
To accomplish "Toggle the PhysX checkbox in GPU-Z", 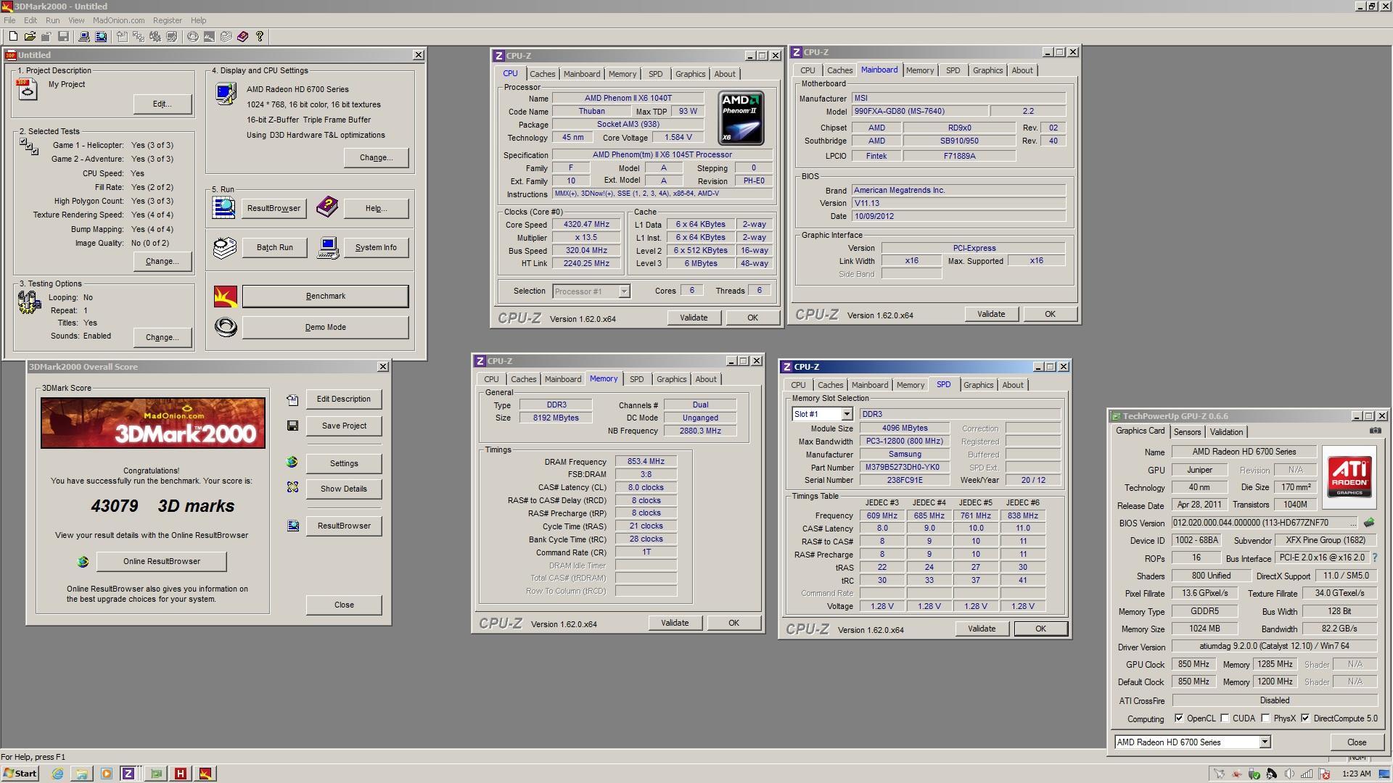I will (x=1265, y=718).
